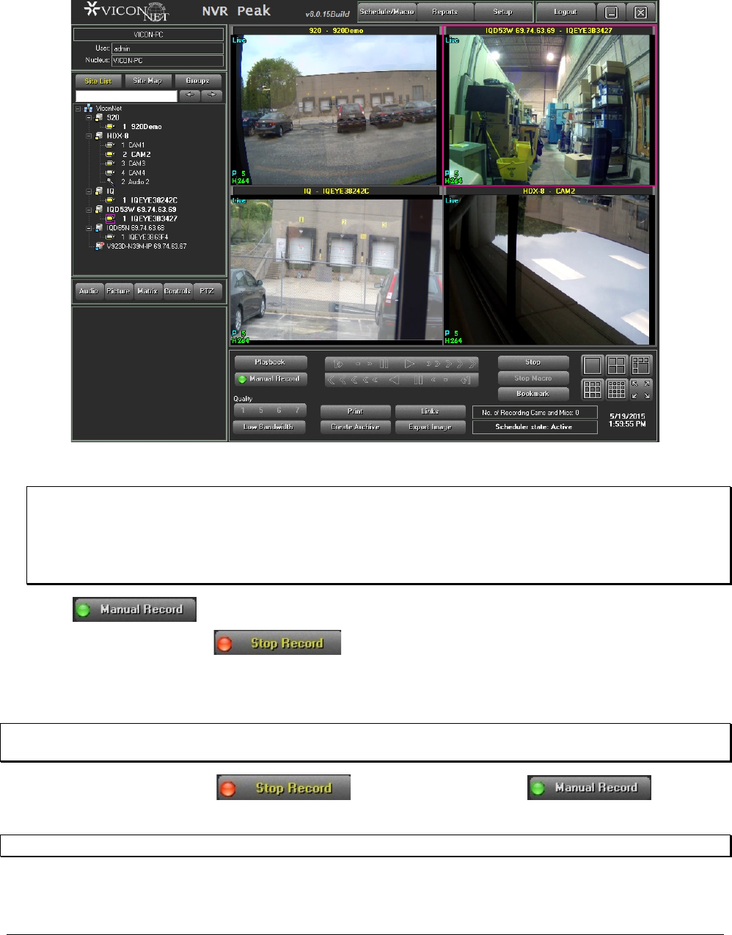Set Quality level to 5

click(261, 411)
